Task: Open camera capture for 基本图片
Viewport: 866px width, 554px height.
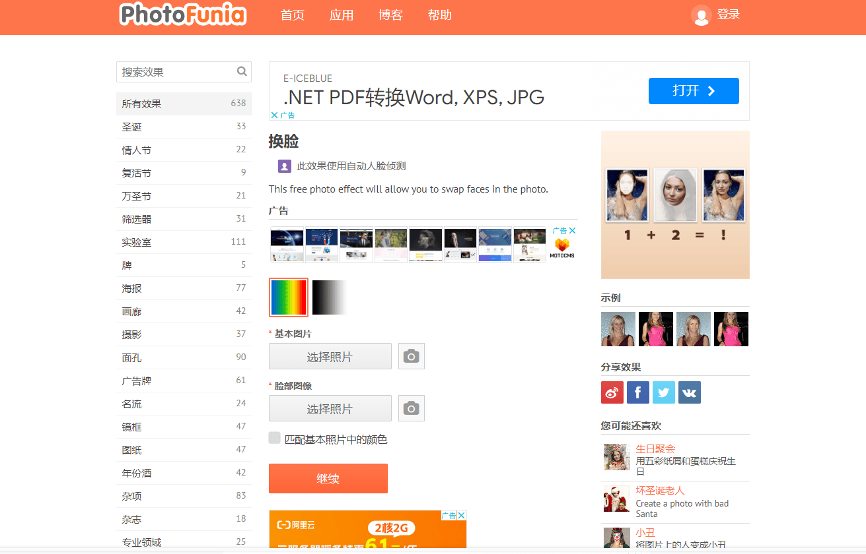Action: click(411, 356)
